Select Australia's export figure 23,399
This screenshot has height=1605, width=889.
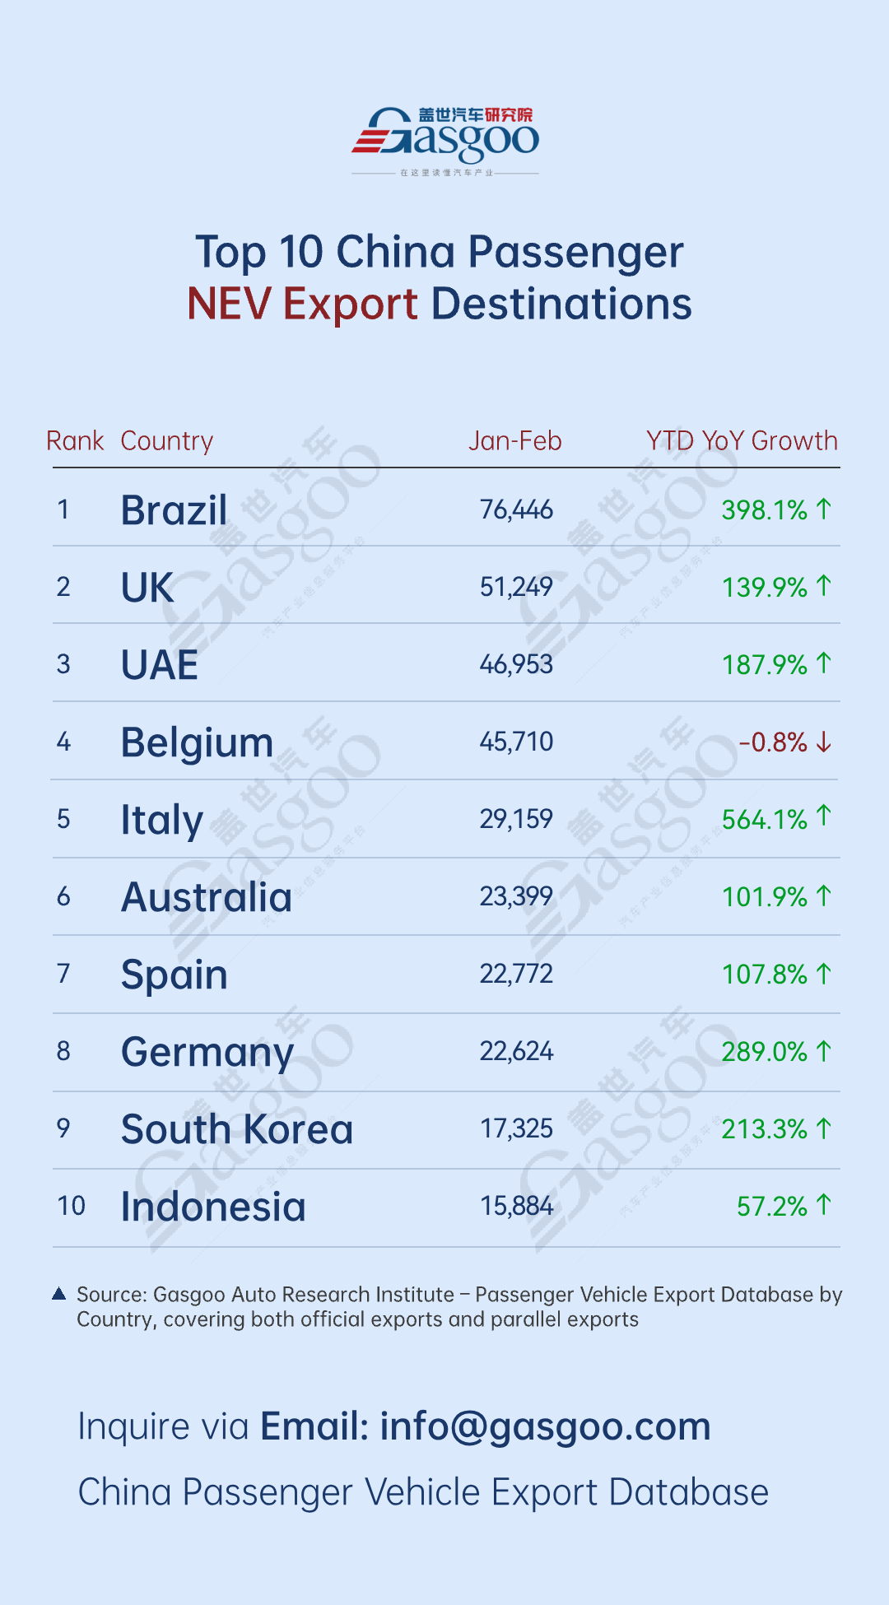516,896
